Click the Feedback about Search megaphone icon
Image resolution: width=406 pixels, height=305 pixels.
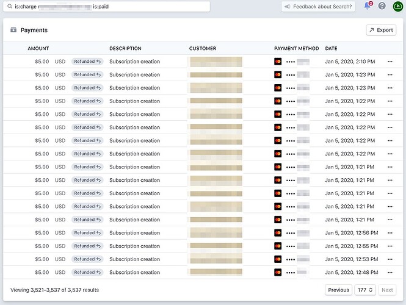tap(288, 7)
